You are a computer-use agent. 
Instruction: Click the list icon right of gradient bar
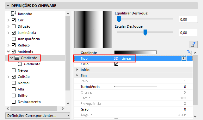190,52
